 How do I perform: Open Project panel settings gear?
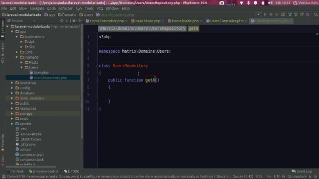coord(74,21)
